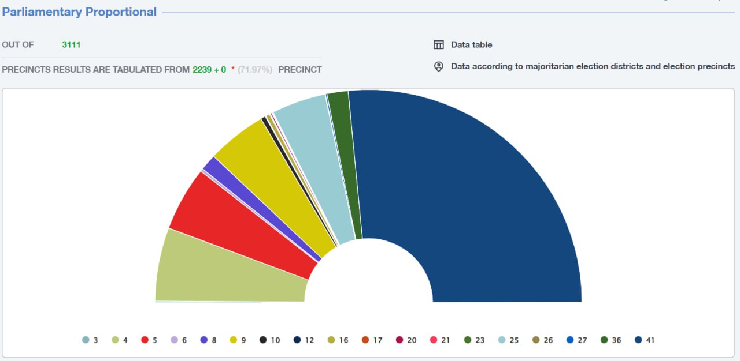Click legend entry 3
This screenshot has height=361, width=740.
click(90, 340)
